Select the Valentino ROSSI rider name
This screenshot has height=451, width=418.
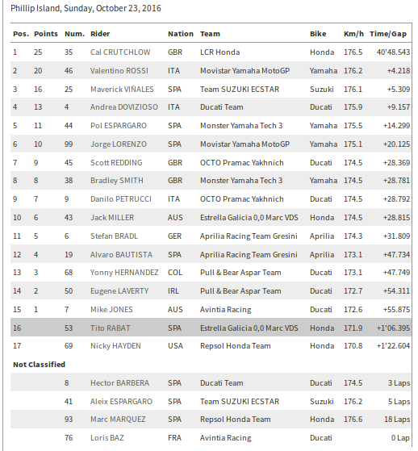(119, 71)
